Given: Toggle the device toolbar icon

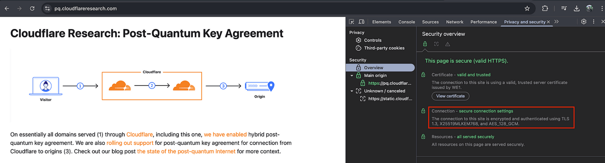Looking at the screenshot, I should tap(361, 22).
